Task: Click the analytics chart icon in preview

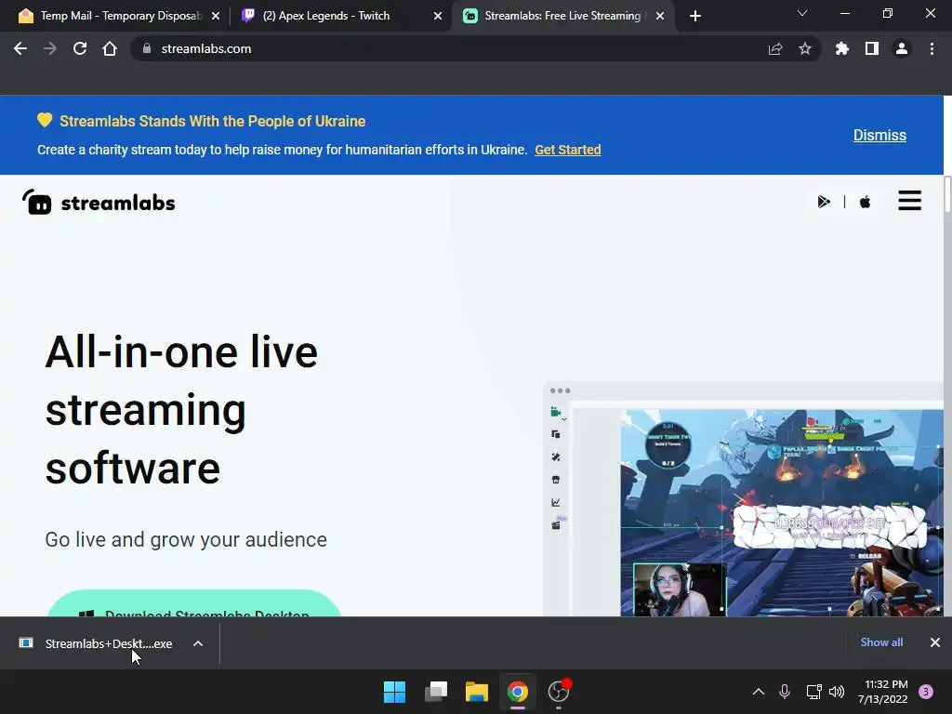Action: pyautogui.click(x=556, y=502)
